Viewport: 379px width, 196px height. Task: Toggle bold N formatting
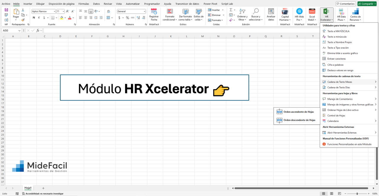click(x=34, y=18)
